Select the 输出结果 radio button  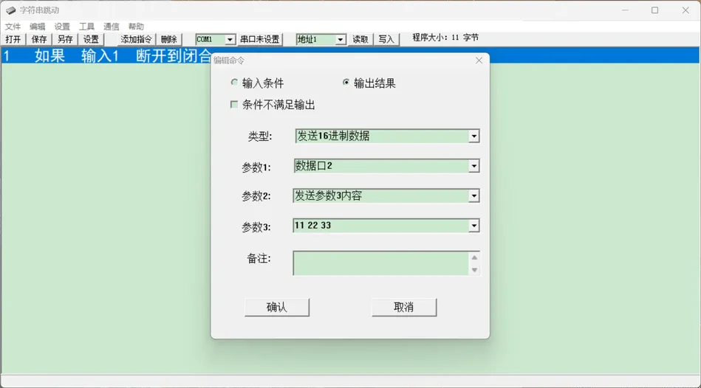346,82
